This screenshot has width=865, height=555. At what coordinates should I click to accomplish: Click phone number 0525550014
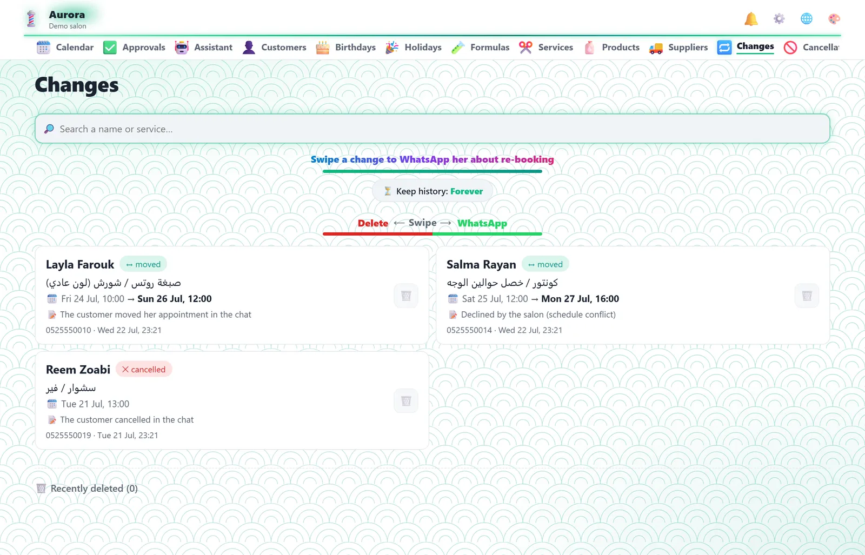pyautogui.click(x=469, y=330)
